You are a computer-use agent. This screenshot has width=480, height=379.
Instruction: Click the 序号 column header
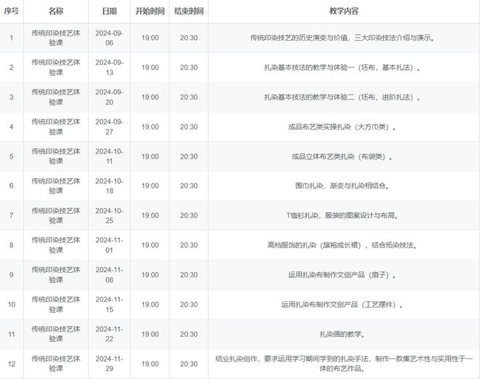11,12
